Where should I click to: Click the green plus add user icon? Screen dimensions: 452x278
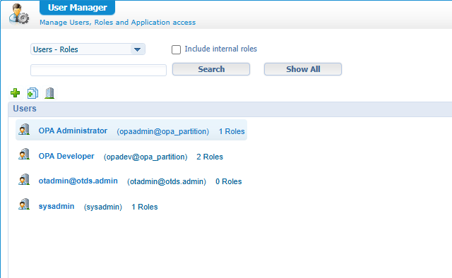[16, 92]
